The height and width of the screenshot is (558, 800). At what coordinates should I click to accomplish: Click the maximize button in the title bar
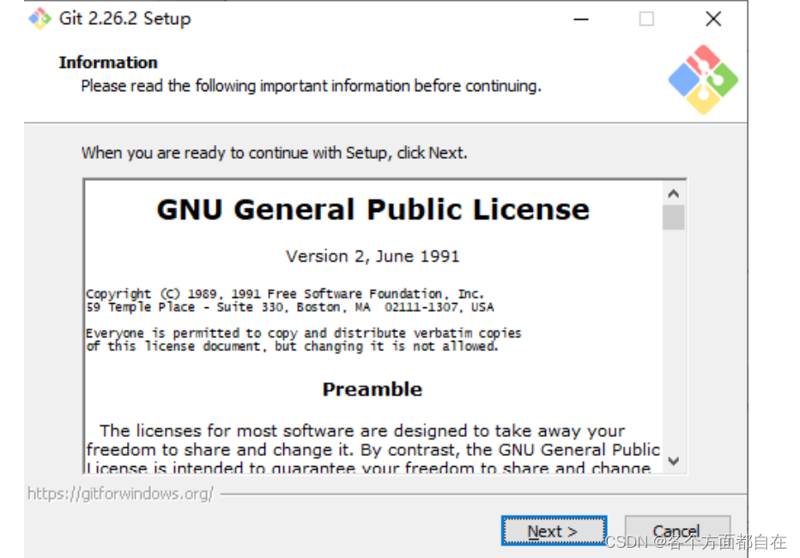click(647, 19)
